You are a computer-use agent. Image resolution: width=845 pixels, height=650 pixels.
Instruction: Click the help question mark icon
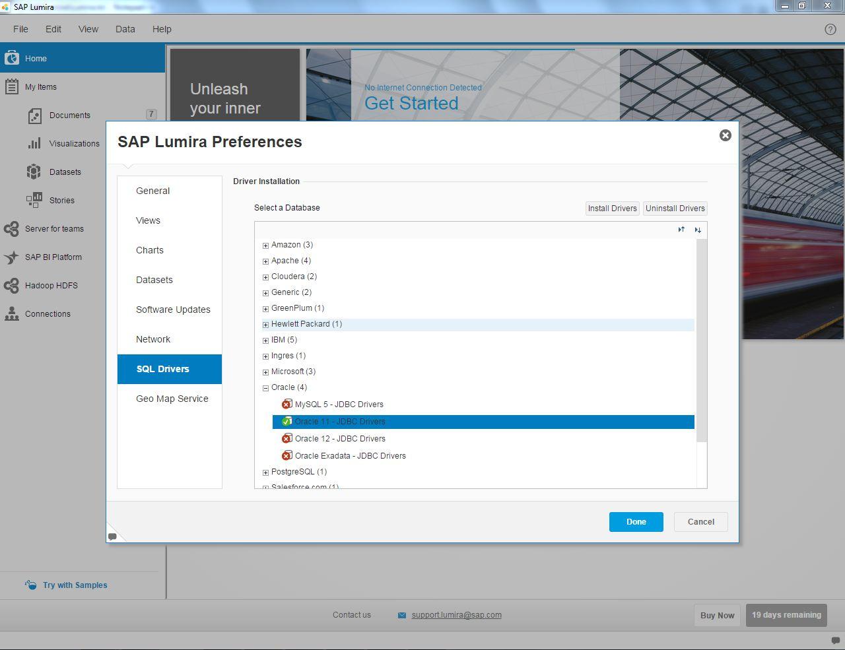(x=830, y=29)
